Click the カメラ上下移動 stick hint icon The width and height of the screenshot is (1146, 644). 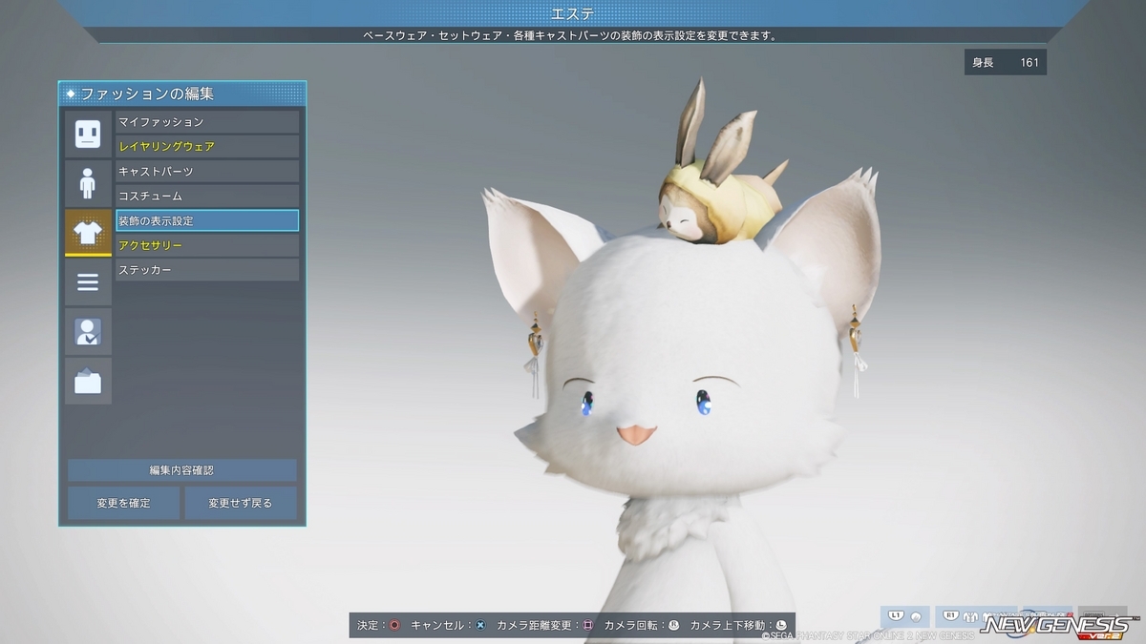[781, 626]
